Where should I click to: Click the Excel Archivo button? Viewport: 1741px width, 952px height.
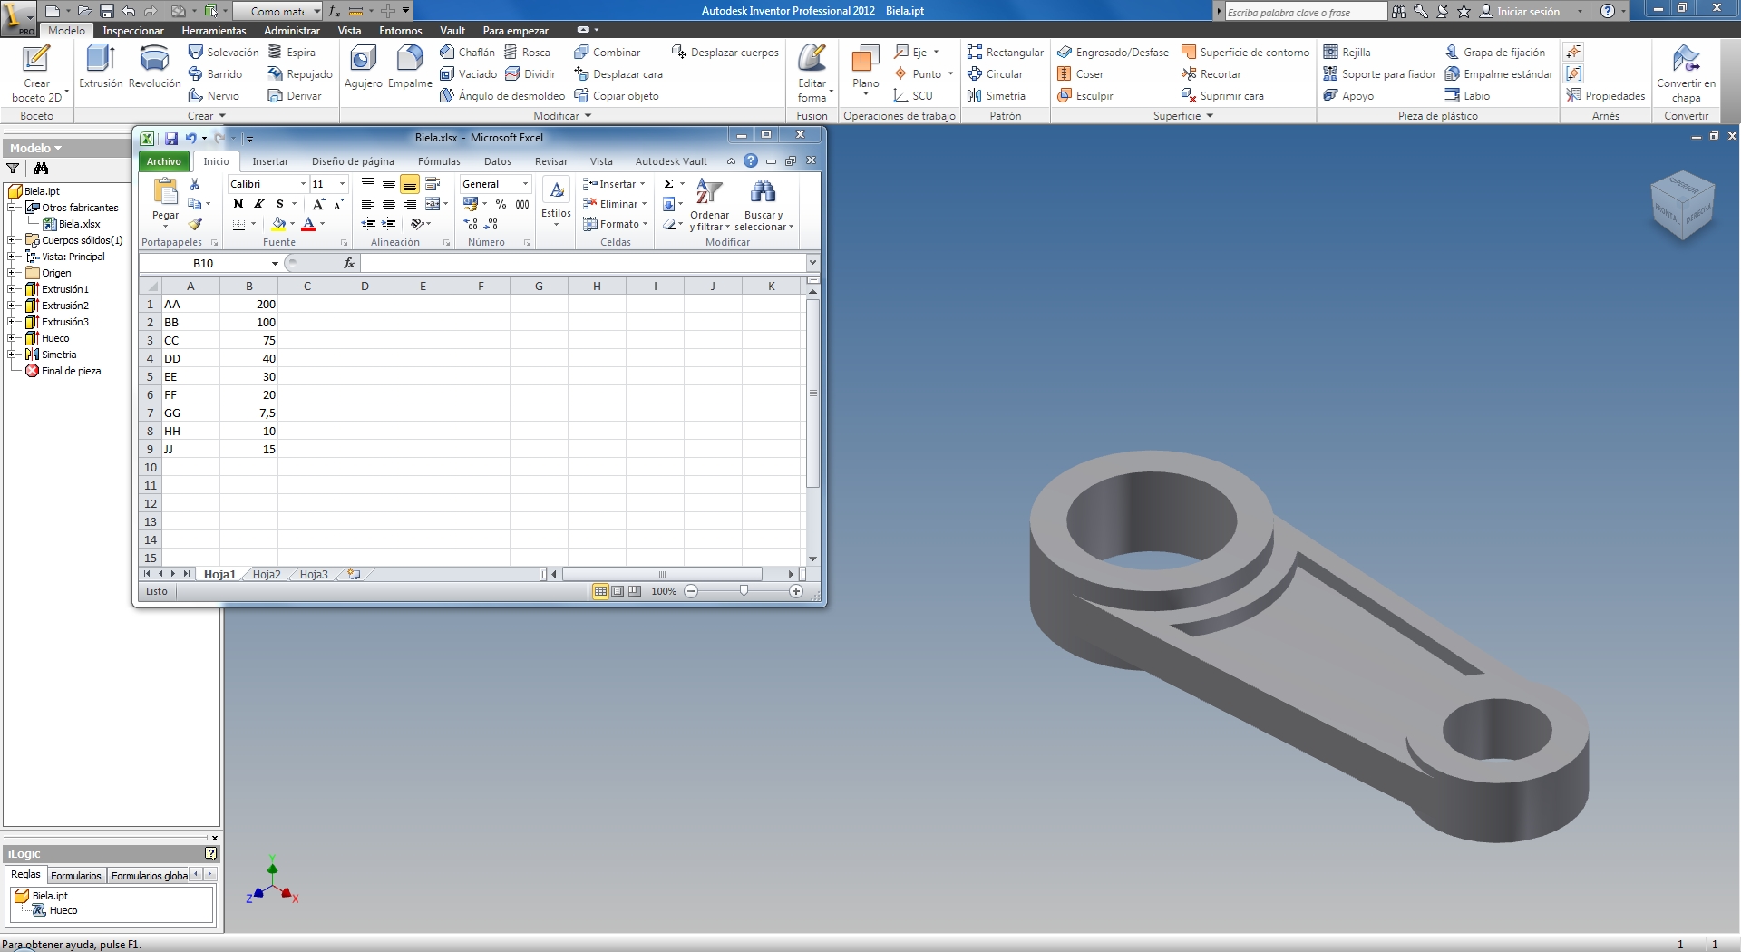coord(164,161)
